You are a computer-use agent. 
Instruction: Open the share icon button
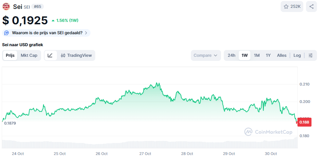coord(311,6)
